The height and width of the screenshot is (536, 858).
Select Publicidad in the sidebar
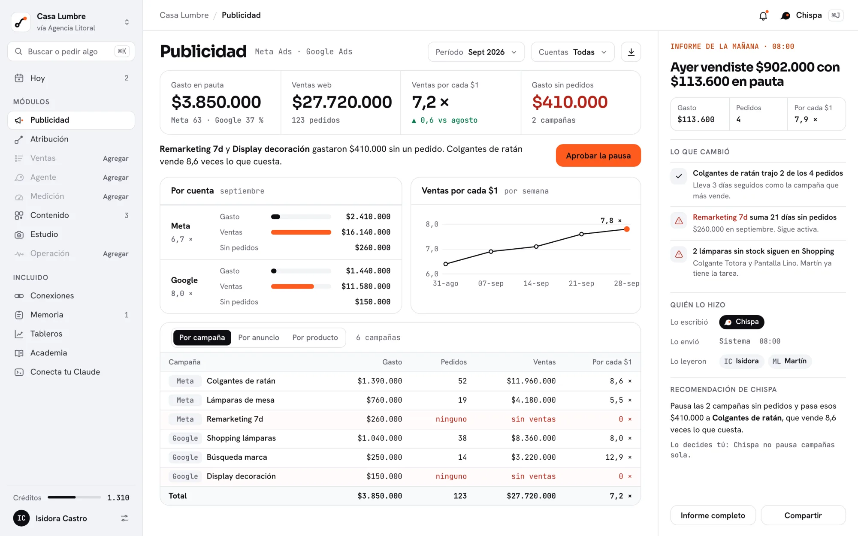(x=71, y=120)
